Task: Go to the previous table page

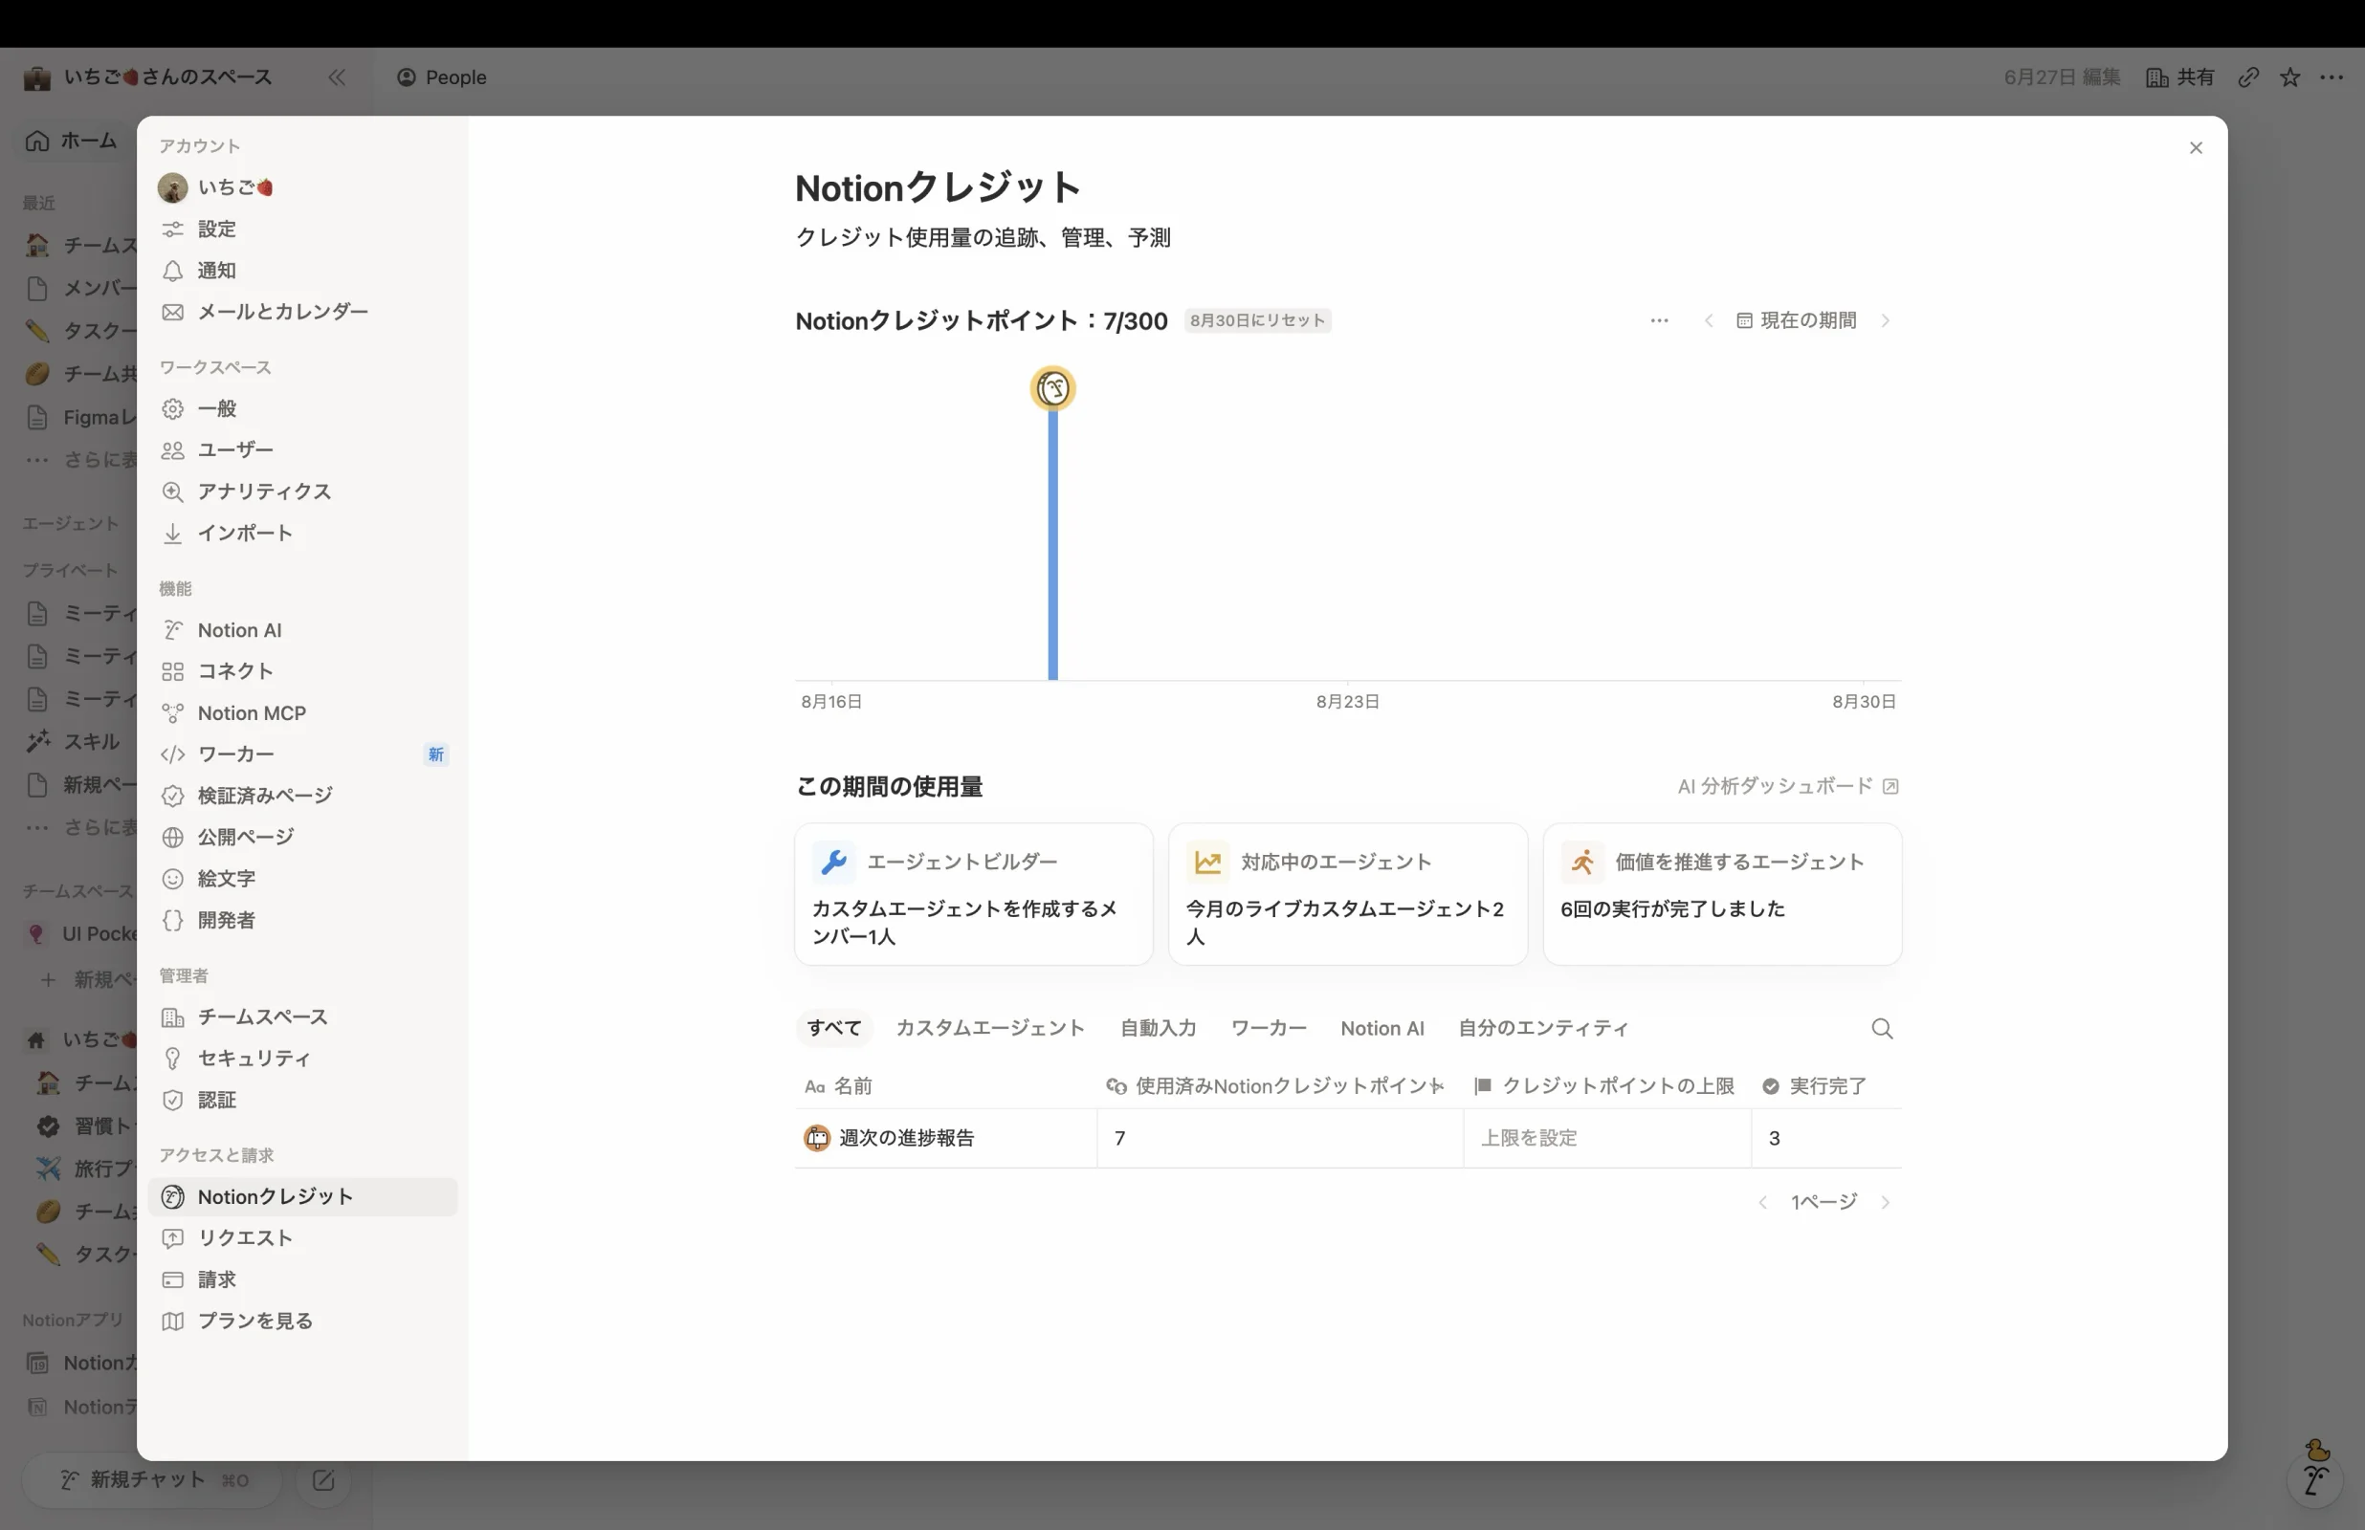Action: tap(1762, 1202)
